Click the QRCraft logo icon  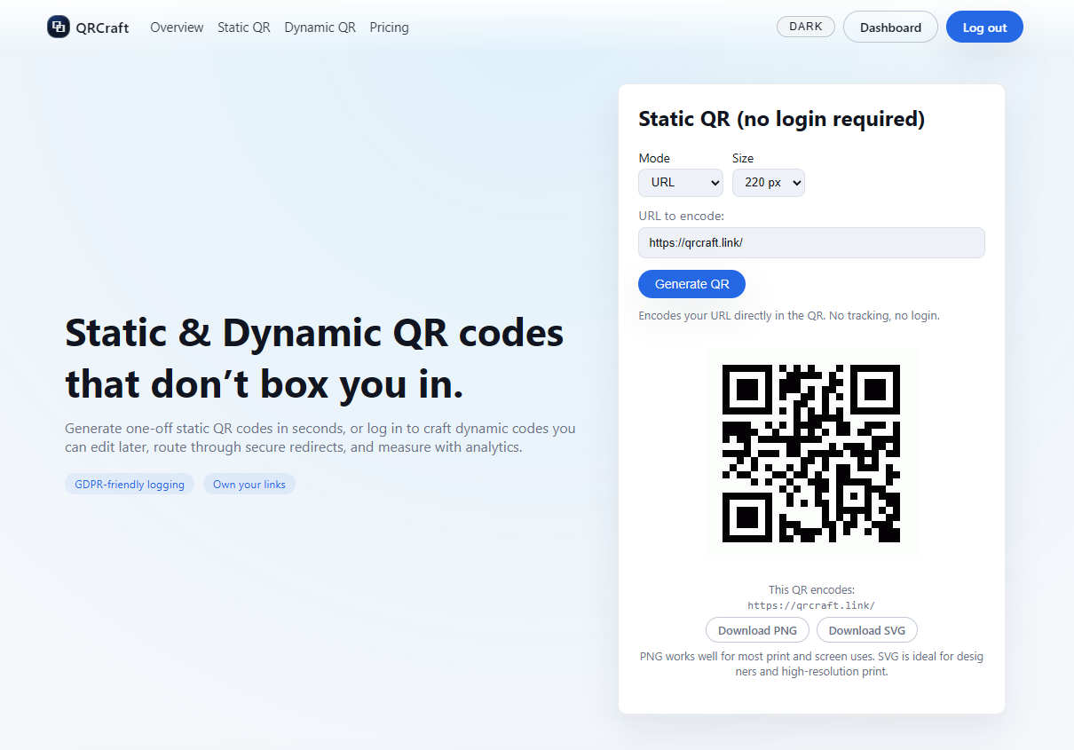pos(59,27)
